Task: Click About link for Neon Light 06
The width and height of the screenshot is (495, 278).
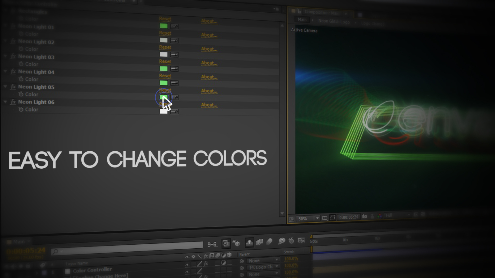Action: 209,105
